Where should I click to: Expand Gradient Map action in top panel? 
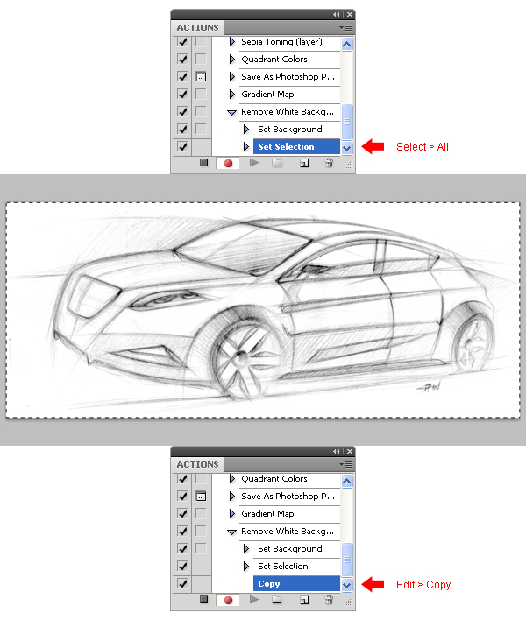232,94
